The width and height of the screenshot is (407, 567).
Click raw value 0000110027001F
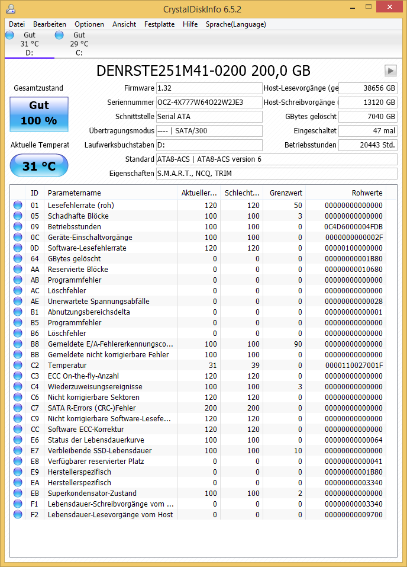coord(354,365)
